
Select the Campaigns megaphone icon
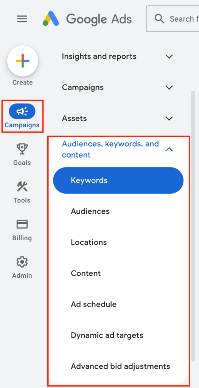[x=22, y=111]
